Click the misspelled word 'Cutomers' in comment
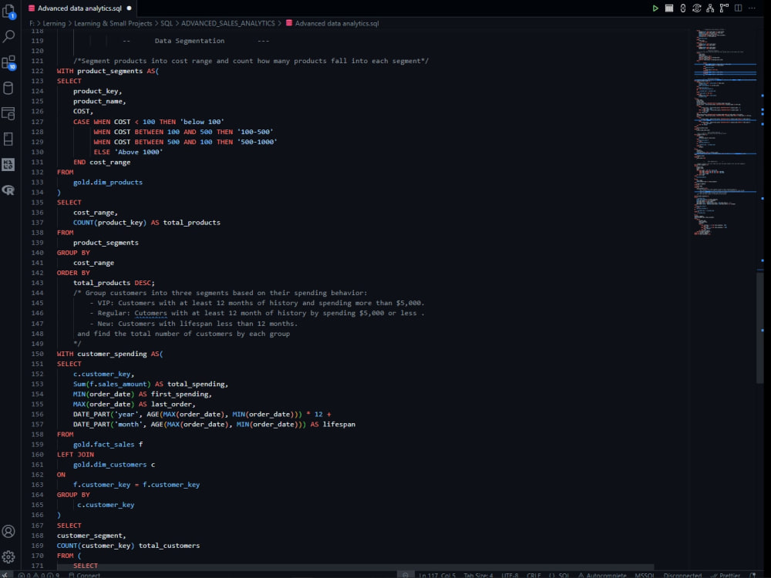The image size is (771, 578). tap(150, 313)
